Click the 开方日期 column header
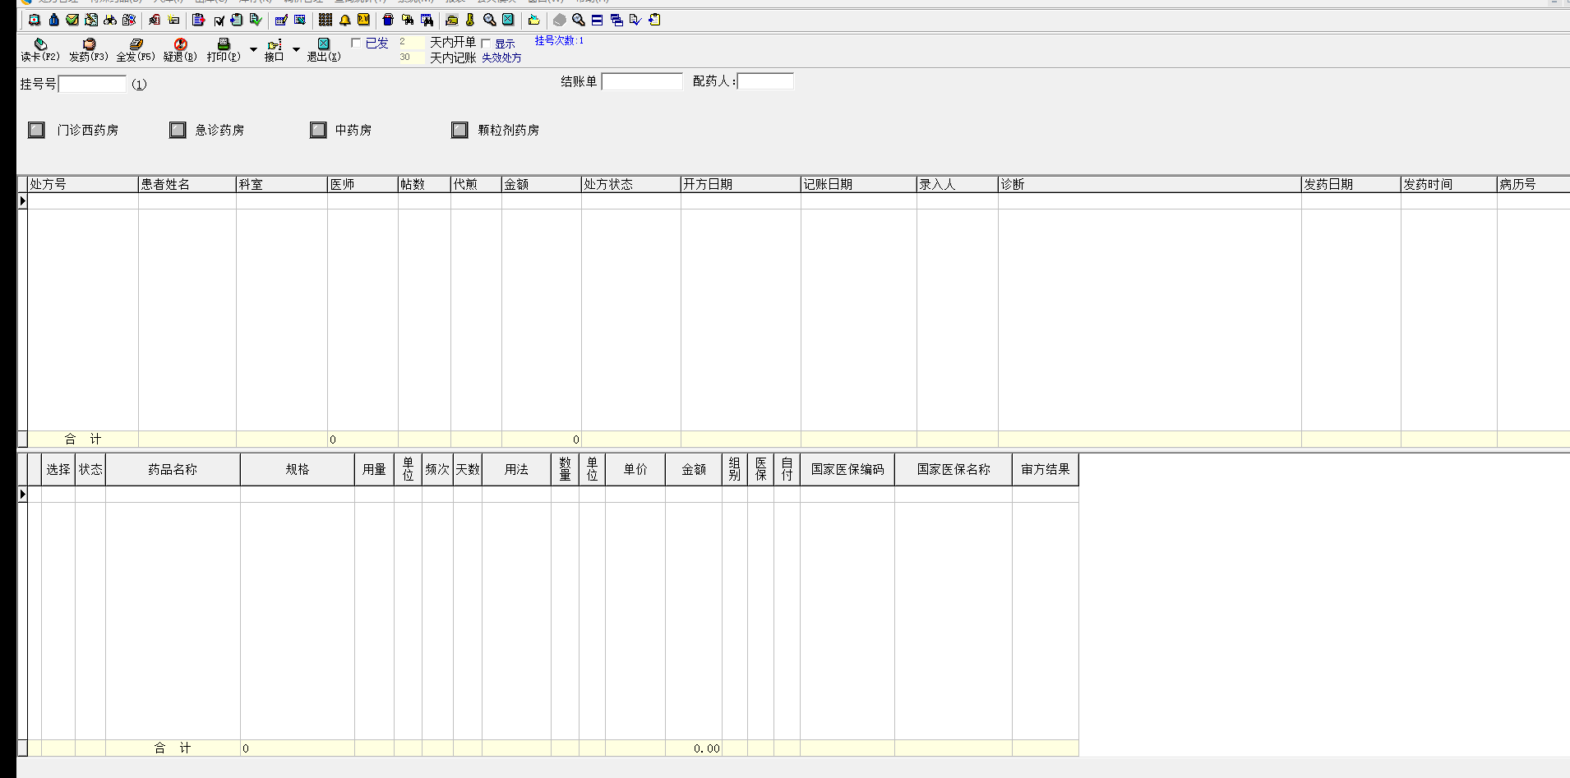The width and height of the screenshot is (1570, 778). point(741,184)
